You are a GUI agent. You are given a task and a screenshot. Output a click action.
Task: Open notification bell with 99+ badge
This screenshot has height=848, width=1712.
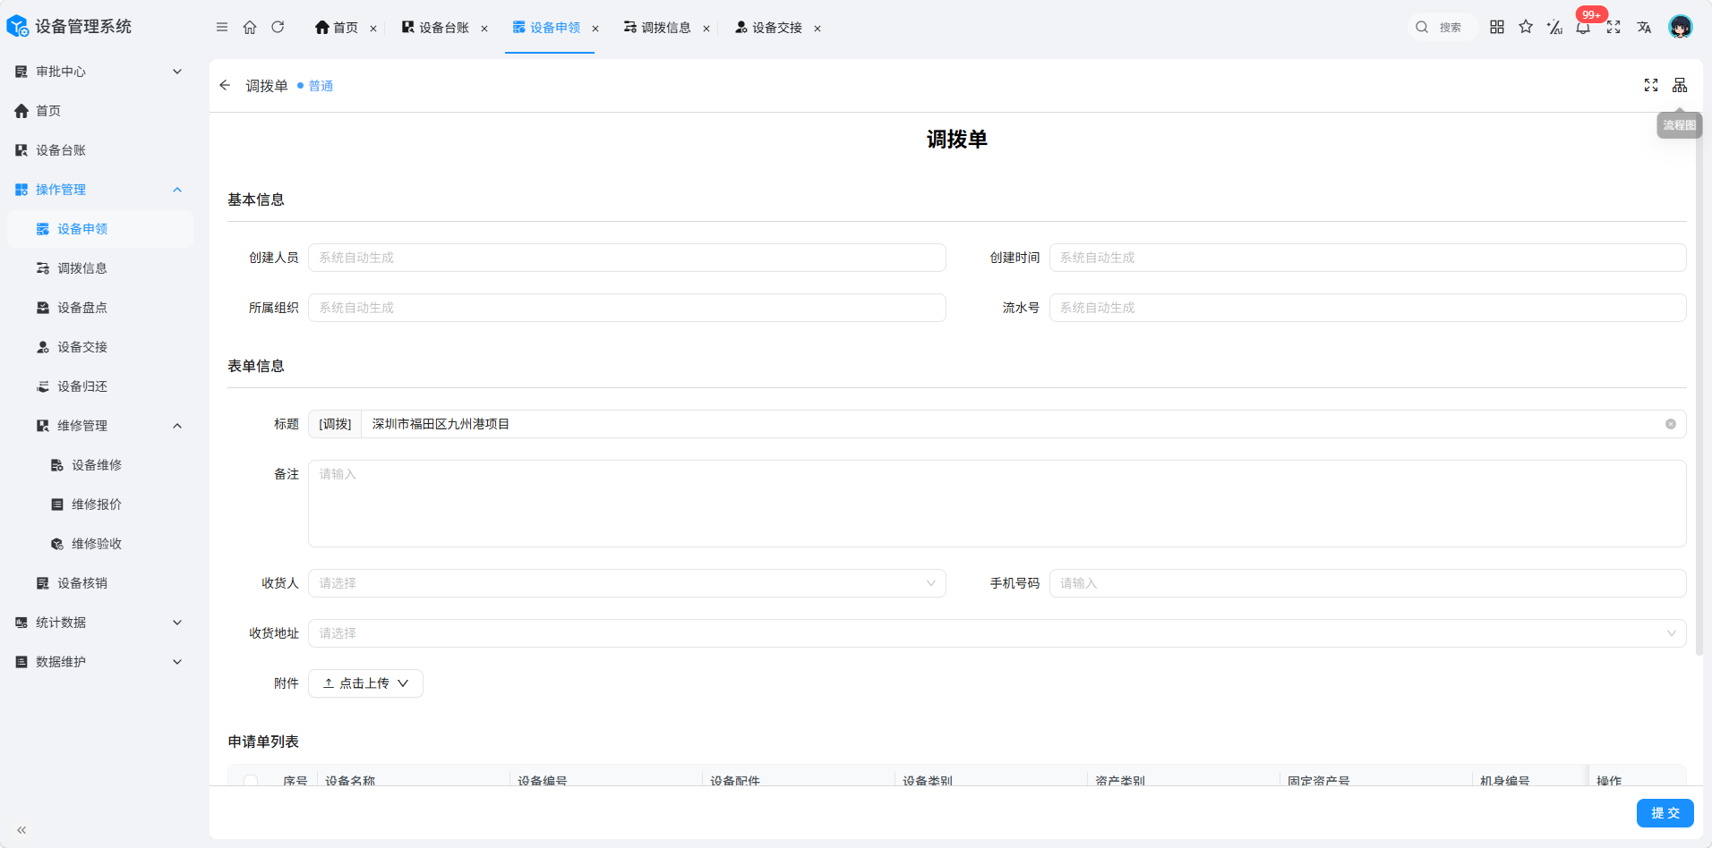pos(1583,27)
